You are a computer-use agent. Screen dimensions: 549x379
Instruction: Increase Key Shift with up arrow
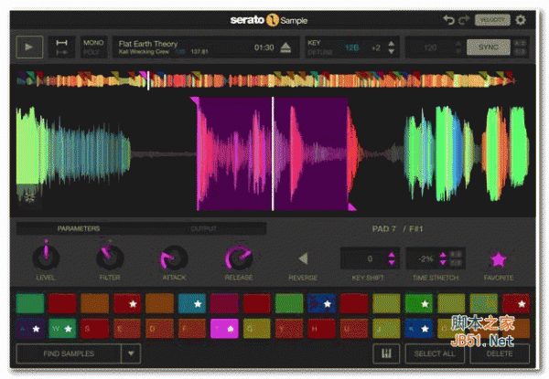coord(392,255)
